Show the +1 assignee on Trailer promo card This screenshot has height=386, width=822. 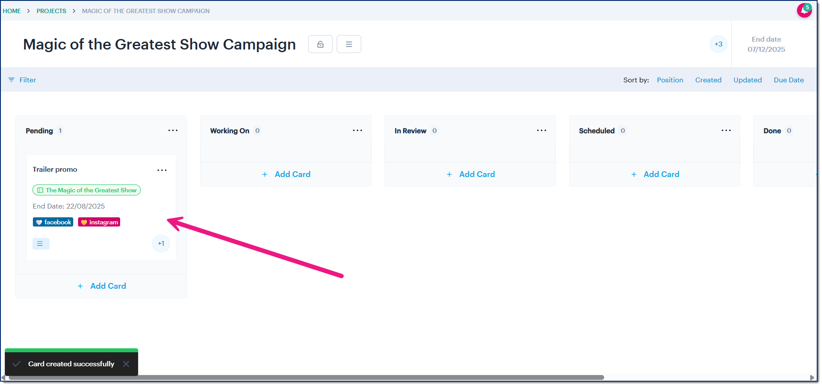coord(161,244)
